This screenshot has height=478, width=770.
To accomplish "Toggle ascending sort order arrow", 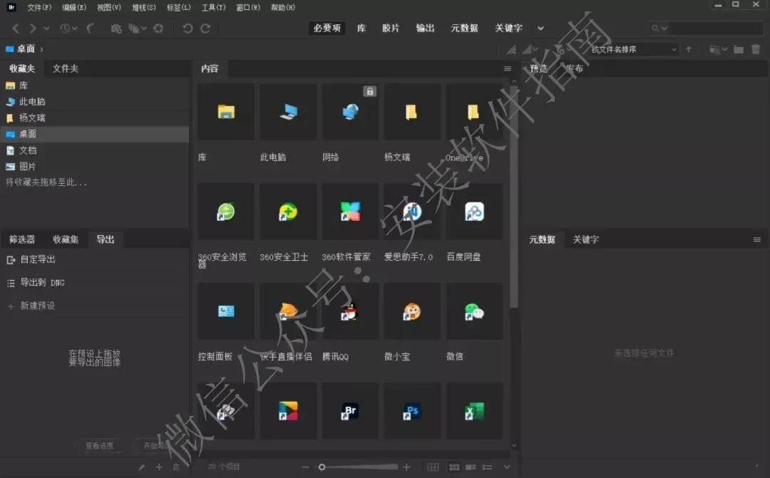I will coord(689,49).
